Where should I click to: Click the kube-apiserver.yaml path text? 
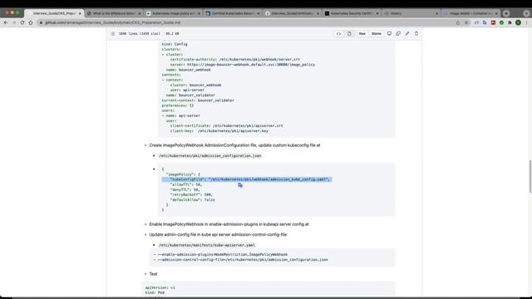tap(207, 245)
